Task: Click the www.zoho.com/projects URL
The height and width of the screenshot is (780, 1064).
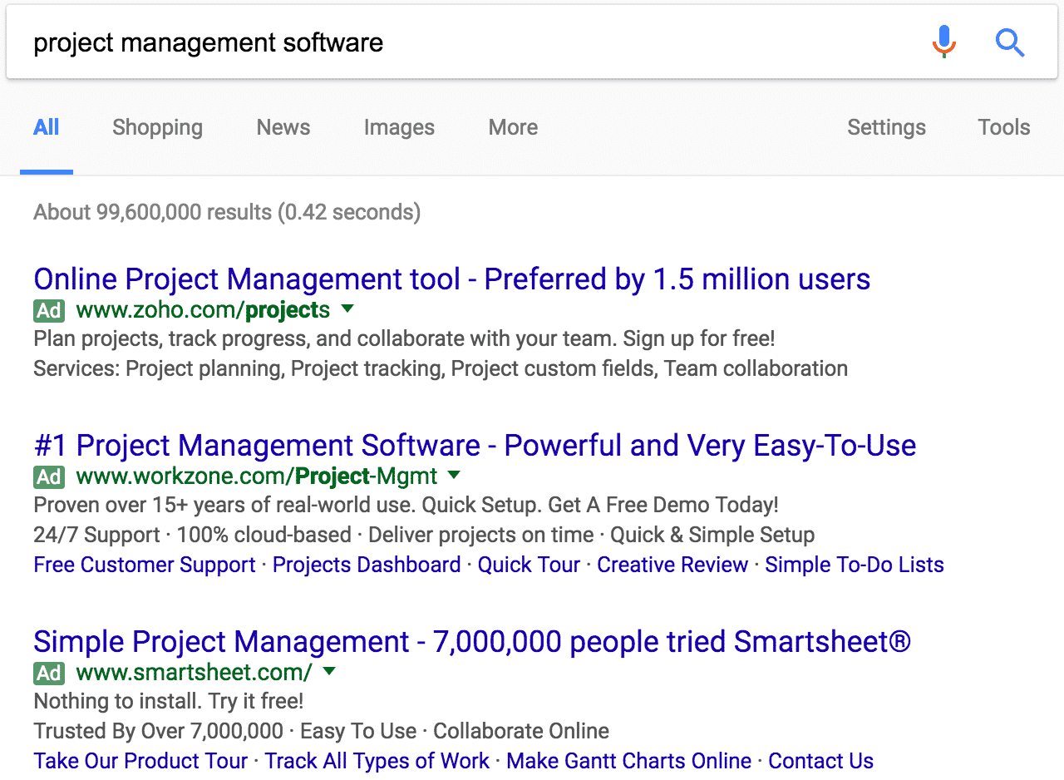Action: 203,310
